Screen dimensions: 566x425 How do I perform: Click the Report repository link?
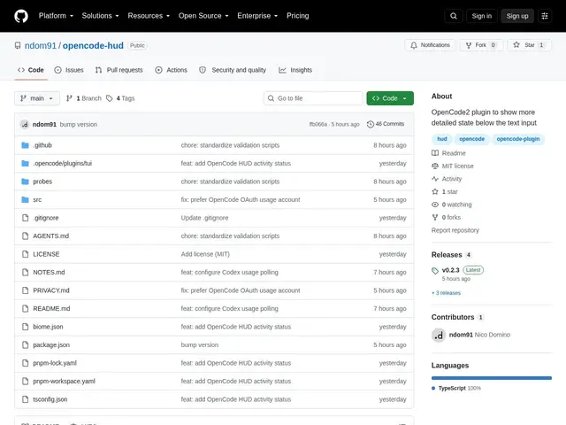[x=455, y=230]
